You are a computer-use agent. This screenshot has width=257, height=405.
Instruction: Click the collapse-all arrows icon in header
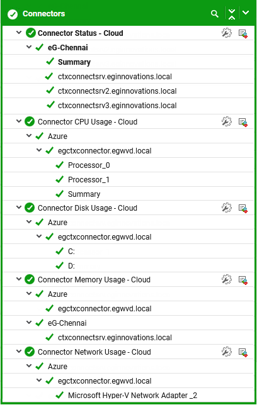[232, 14]
